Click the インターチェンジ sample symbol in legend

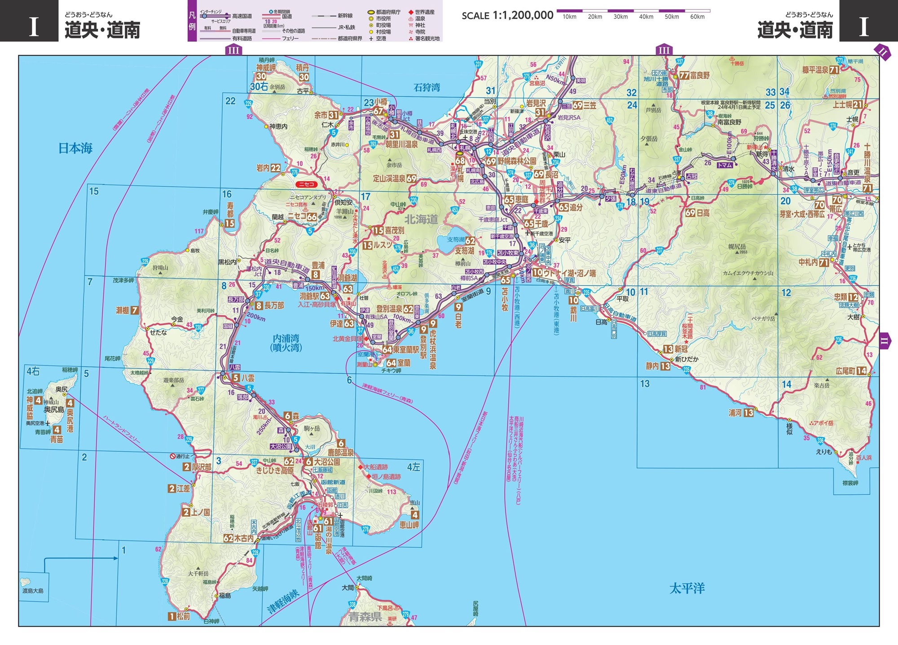click(205, 16)
